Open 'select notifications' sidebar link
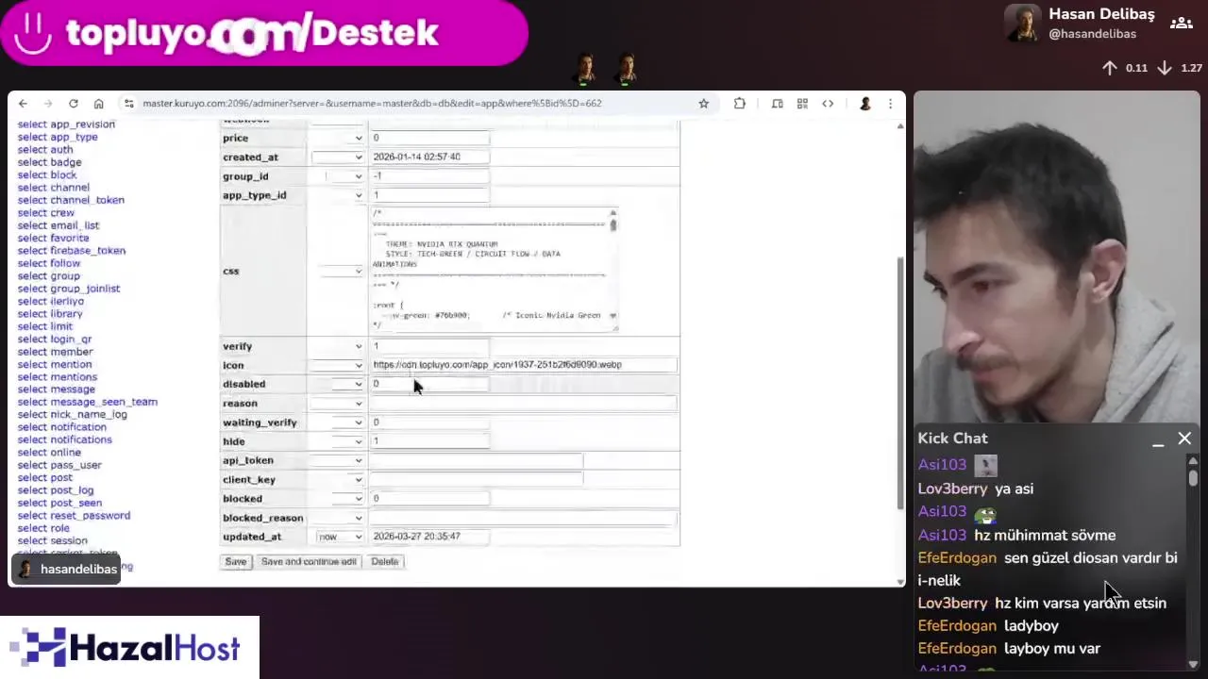The height and width of the screenshot is (679, 1208). pyautogui.click(x=64, y=439)
